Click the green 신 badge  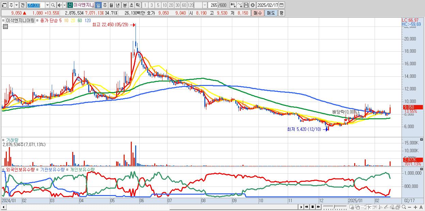(x=70, y=5)
